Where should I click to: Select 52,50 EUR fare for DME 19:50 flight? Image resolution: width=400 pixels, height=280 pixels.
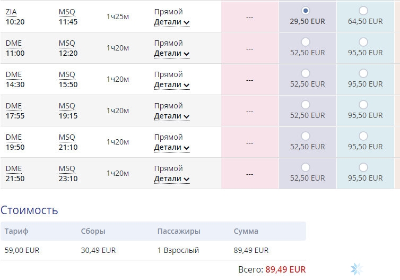(306, 136)
